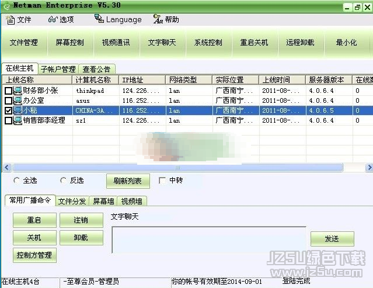Click the 发送 button
Image resolution: width=373 pixels, height=288 pixels.
(332, 239)
